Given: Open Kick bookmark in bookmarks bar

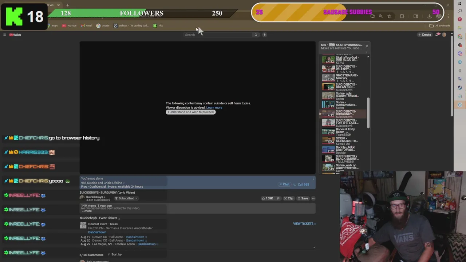Looking at the screenshot, I should point(158,25).
